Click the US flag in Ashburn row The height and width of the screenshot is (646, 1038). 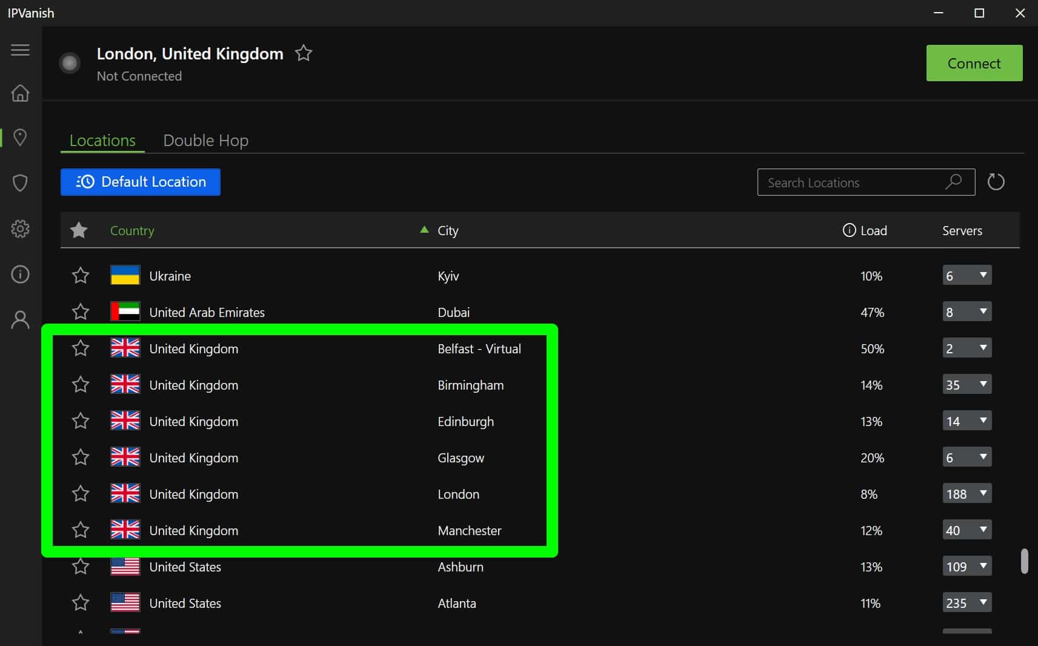point(125,566)
